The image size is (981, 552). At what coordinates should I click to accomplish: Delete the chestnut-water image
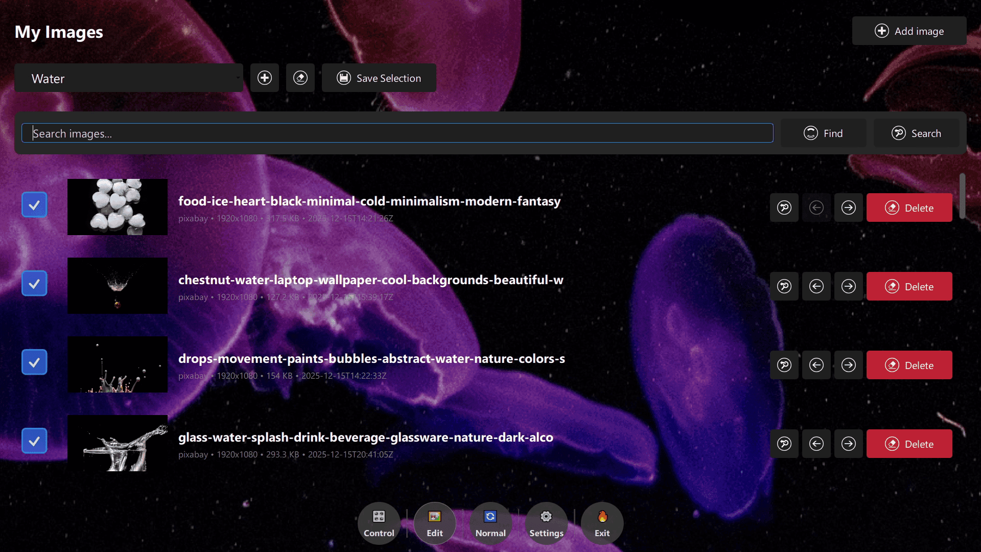909,286
